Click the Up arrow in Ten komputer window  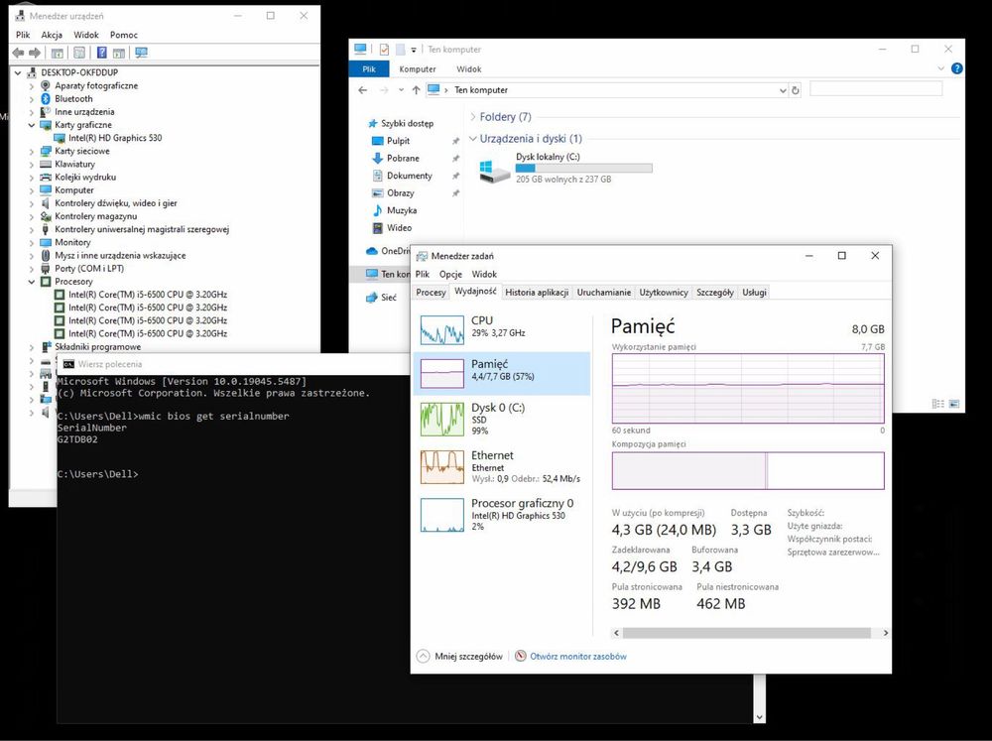click(x=416, y=90)
